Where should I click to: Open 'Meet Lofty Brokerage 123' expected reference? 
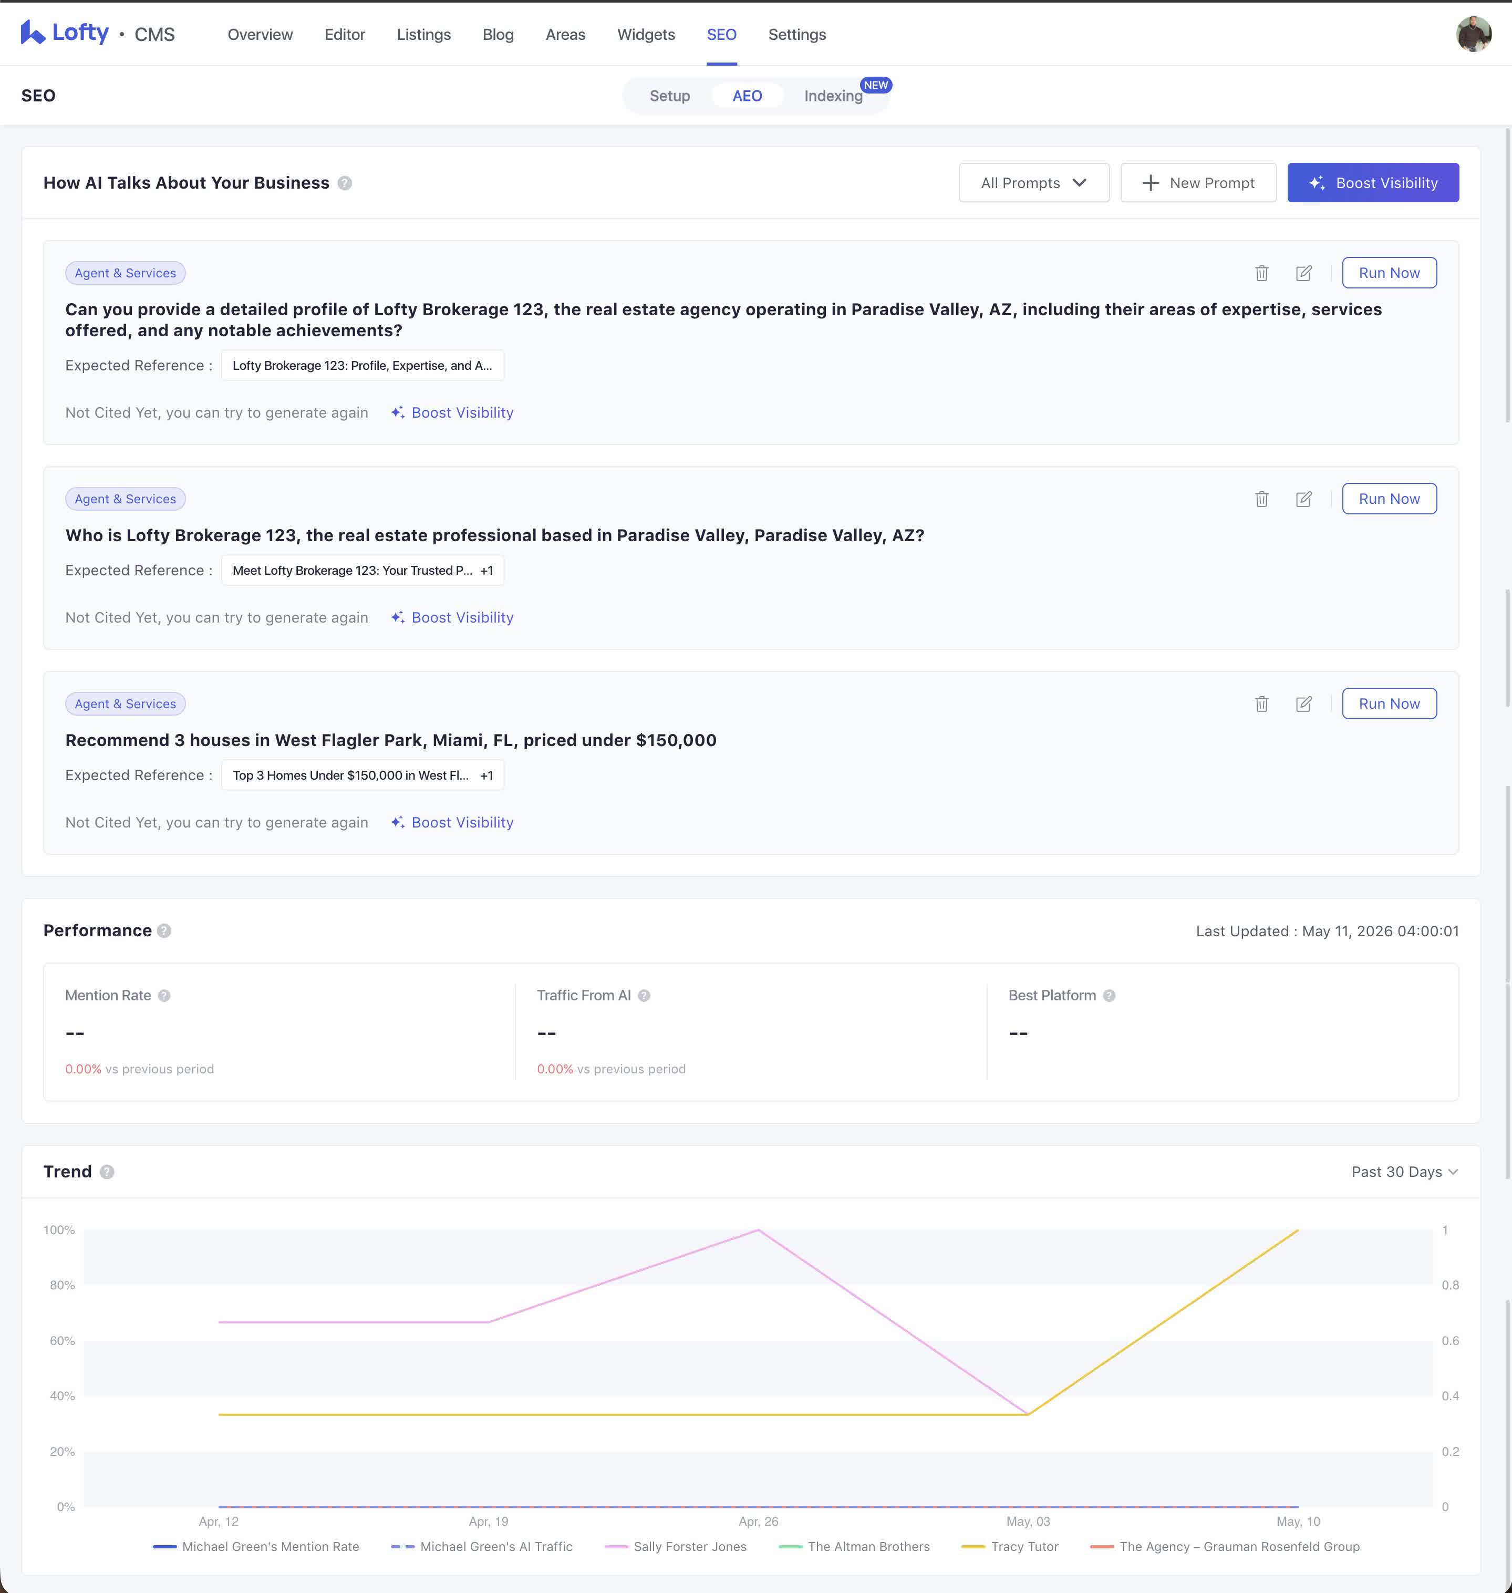[363, 570]
